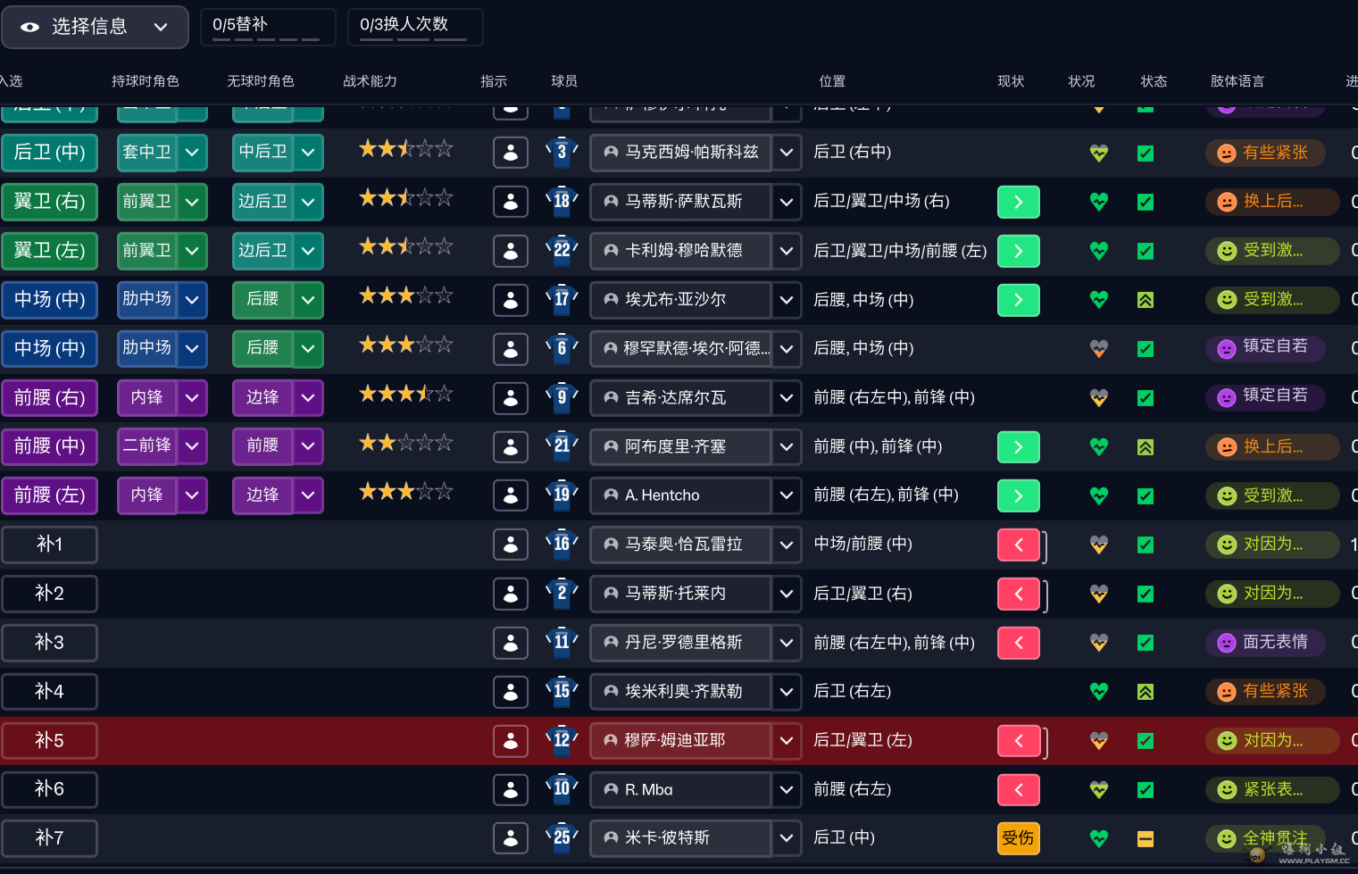Click the star rating for 吉希·达席尔瓦
Image resolution: width=1358 pixels, height=874 pixels.
[x=406, y=394]
